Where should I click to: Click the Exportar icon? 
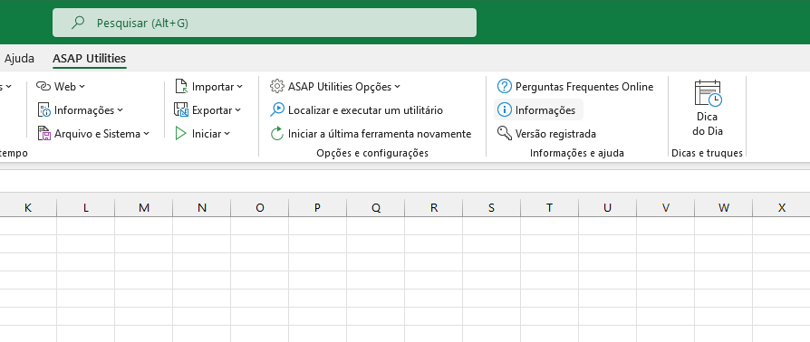pyautogui.click(x=181, y=109)
